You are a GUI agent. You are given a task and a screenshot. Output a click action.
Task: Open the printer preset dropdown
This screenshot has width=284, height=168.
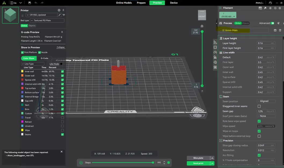click(42, 15)
